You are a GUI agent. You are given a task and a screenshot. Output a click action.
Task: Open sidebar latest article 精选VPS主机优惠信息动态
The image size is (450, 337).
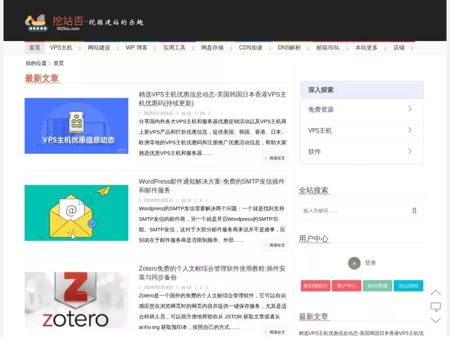pyautogui.click(x=361, y=333)
